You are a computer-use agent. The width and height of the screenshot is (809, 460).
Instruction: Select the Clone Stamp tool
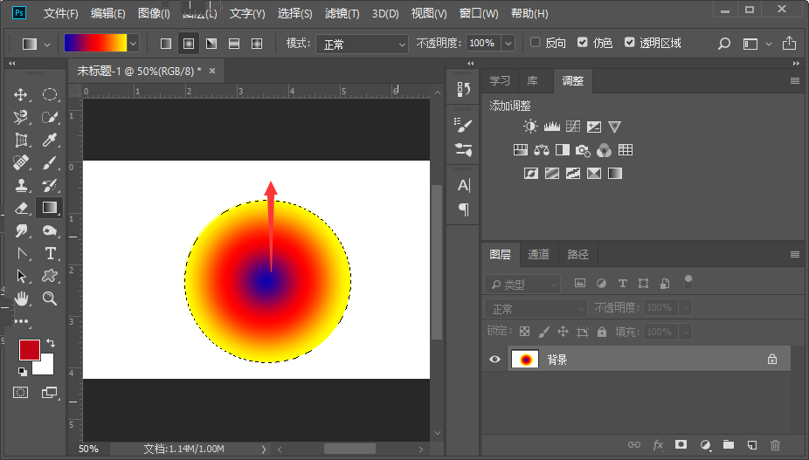point(21,185)
